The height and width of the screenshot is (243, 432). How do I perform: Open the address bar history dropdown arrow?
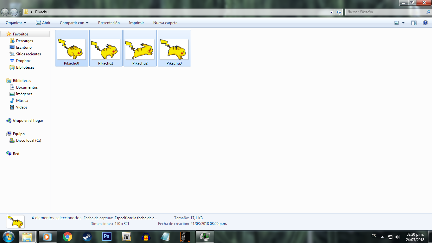332,12
